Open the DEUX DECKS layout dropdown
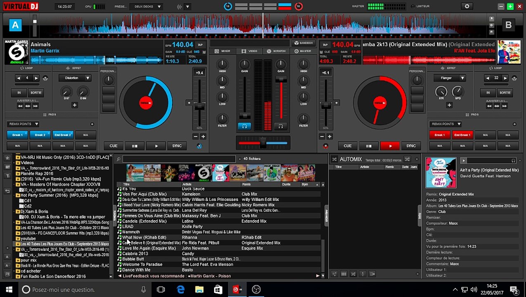526x297 pixels. click(x=146, y=7)
